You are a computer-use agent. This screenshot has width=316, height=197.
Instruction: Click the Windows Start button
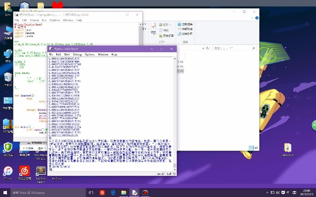point(5,192)
